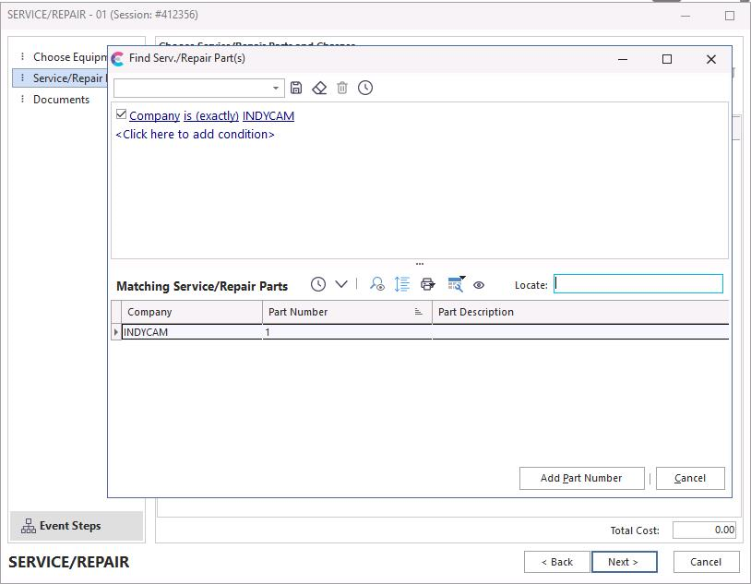Open the grid search options icon
751x584 pixels.
coord(455,284)
